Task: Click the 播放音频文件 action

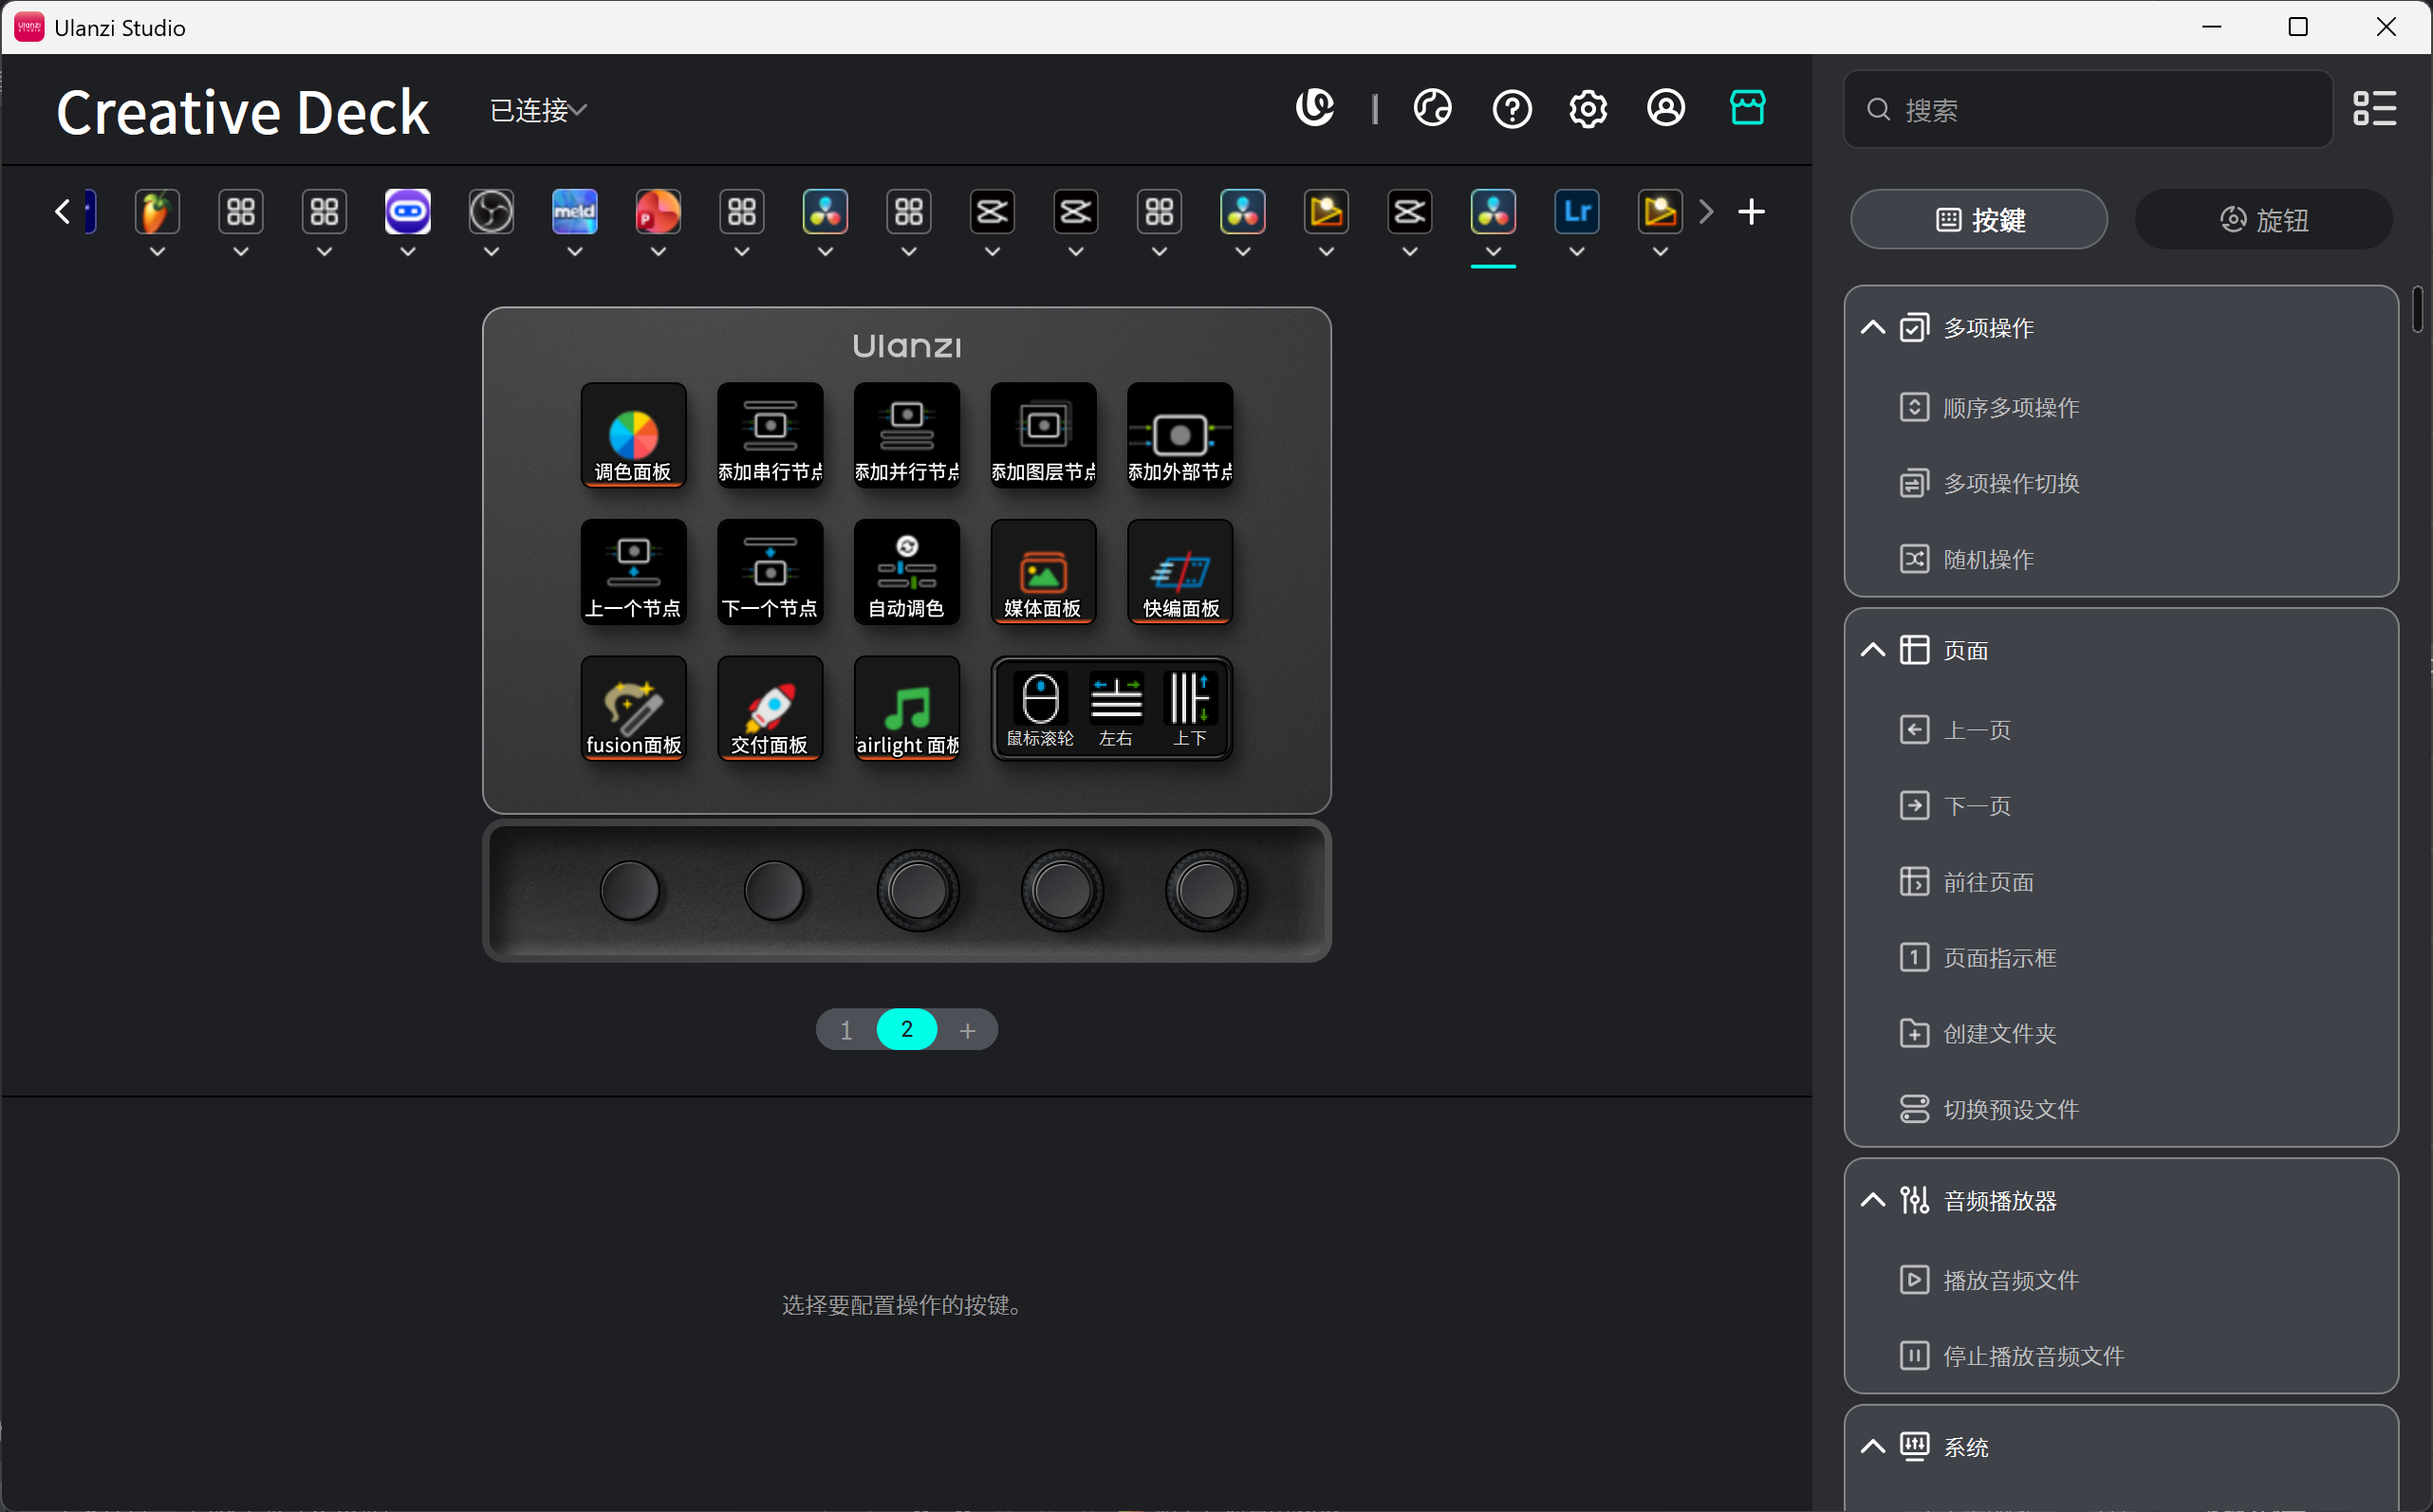Action: (2011, 1280)
